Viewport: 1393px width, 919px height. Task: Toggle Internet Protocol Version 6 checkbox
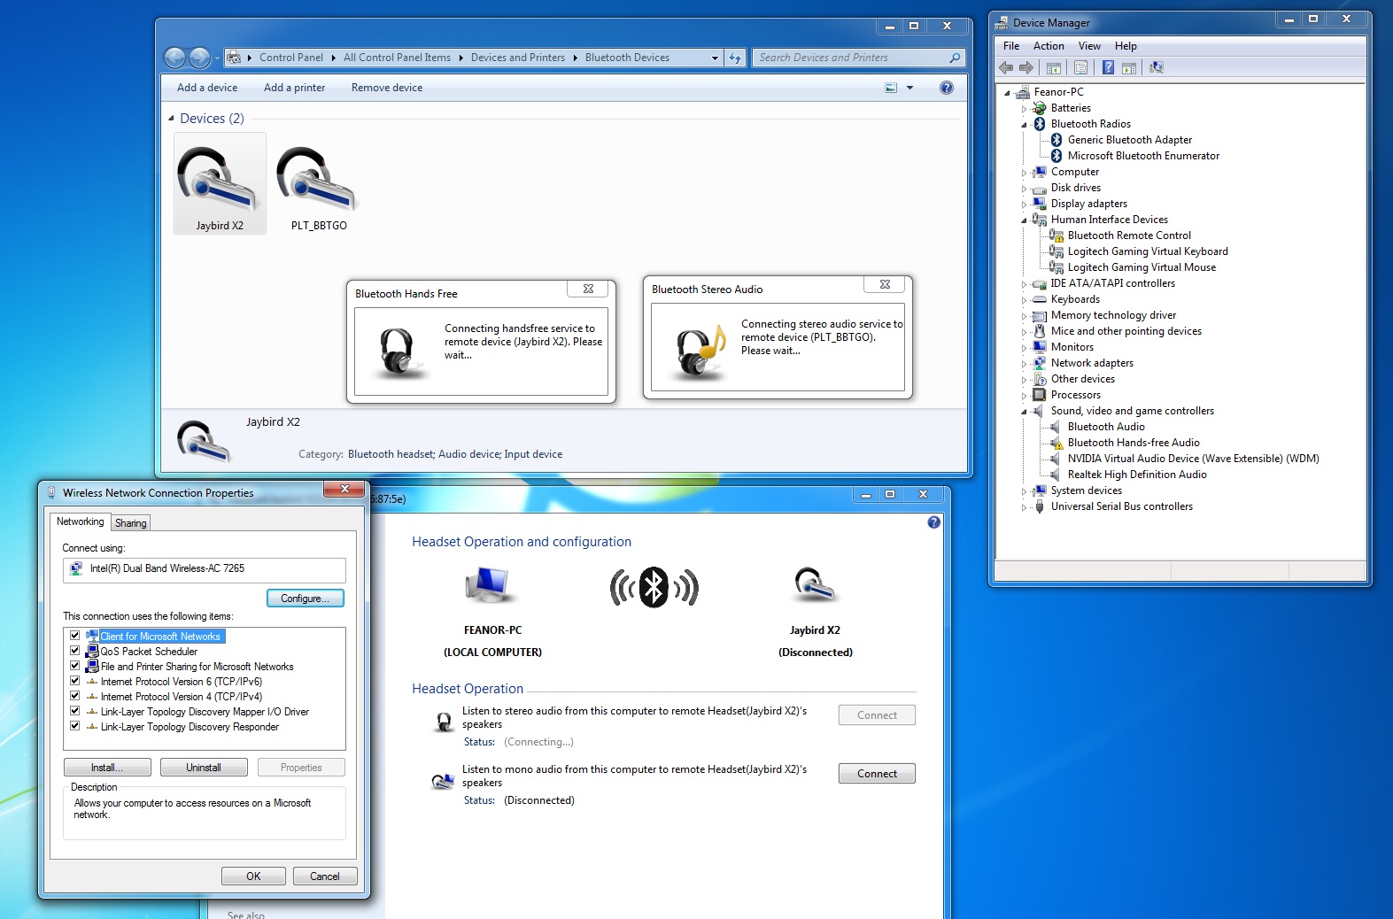(75, 681)
